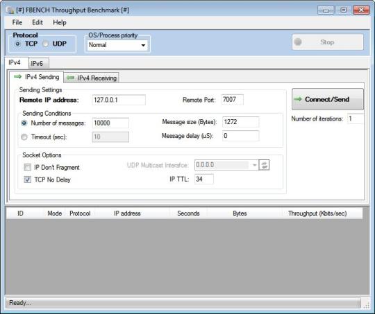
Task: Enable the IP Don't Fragment checkbox
Action: click(28, 167)
